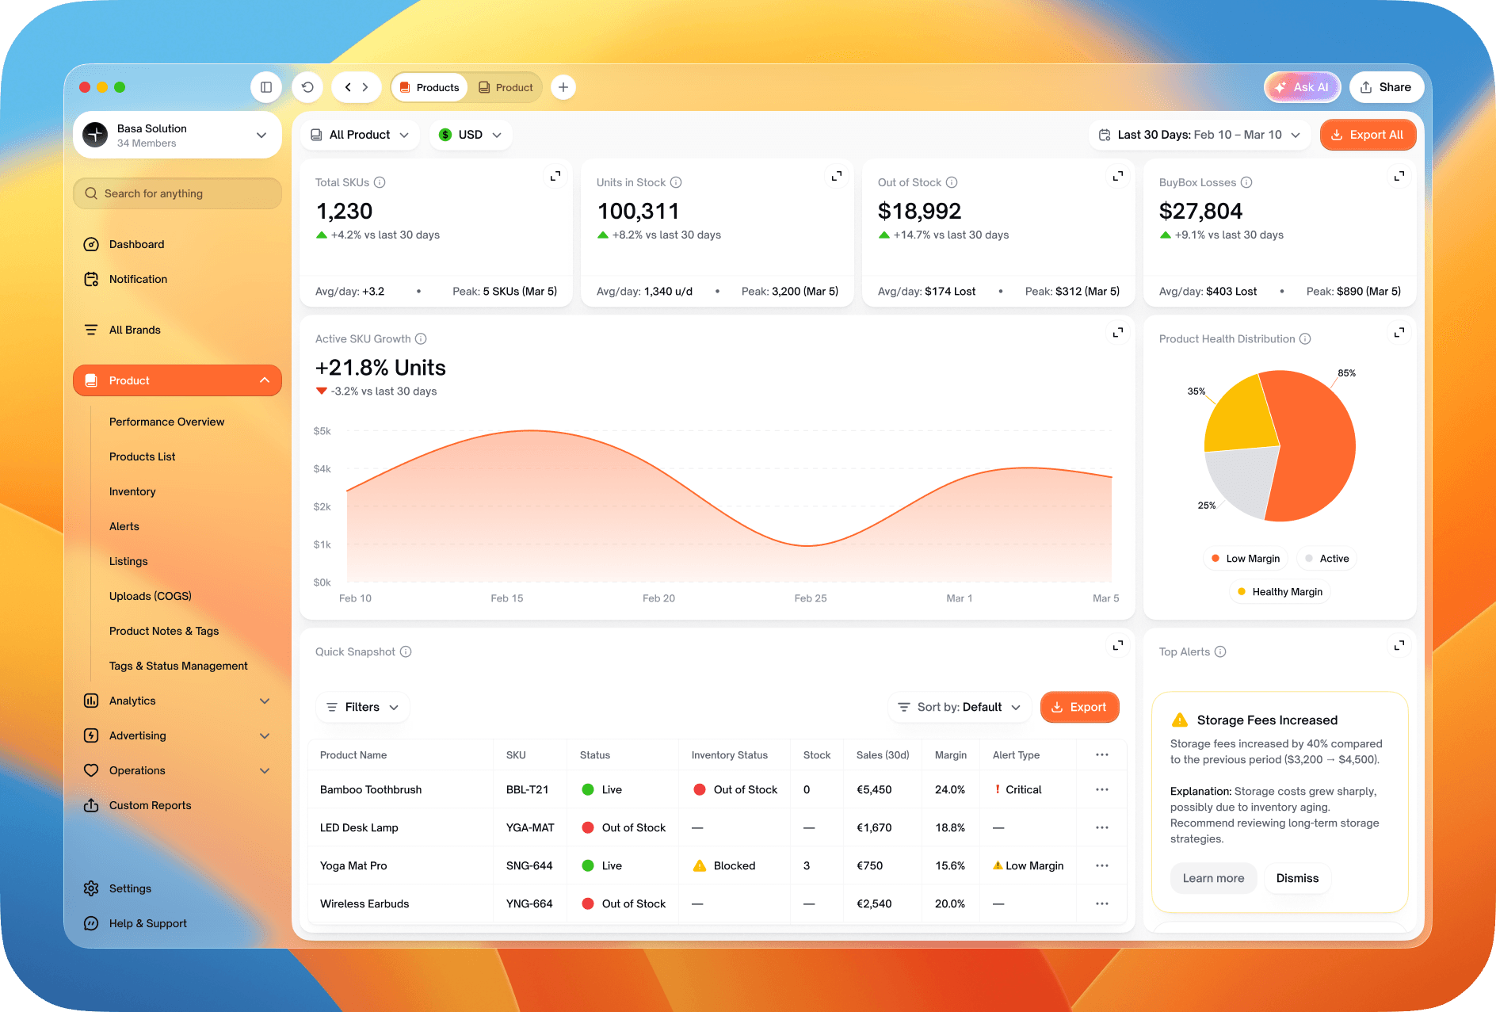Open row menu for Yoga Mat Pro
The width and height of the screenshot is (1496, 1012).
pos(1102,865)
